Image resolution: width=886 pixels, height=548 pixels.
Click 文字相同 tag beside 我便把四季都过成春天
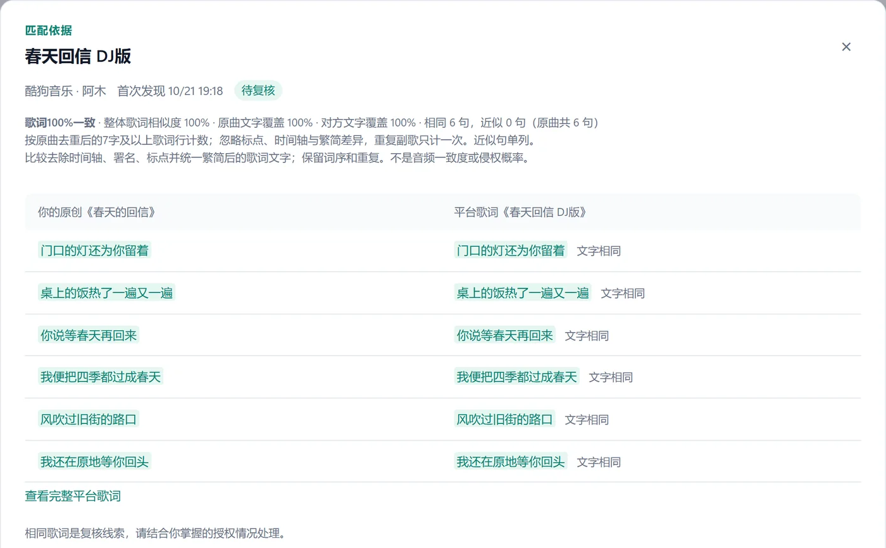point(611,378)
